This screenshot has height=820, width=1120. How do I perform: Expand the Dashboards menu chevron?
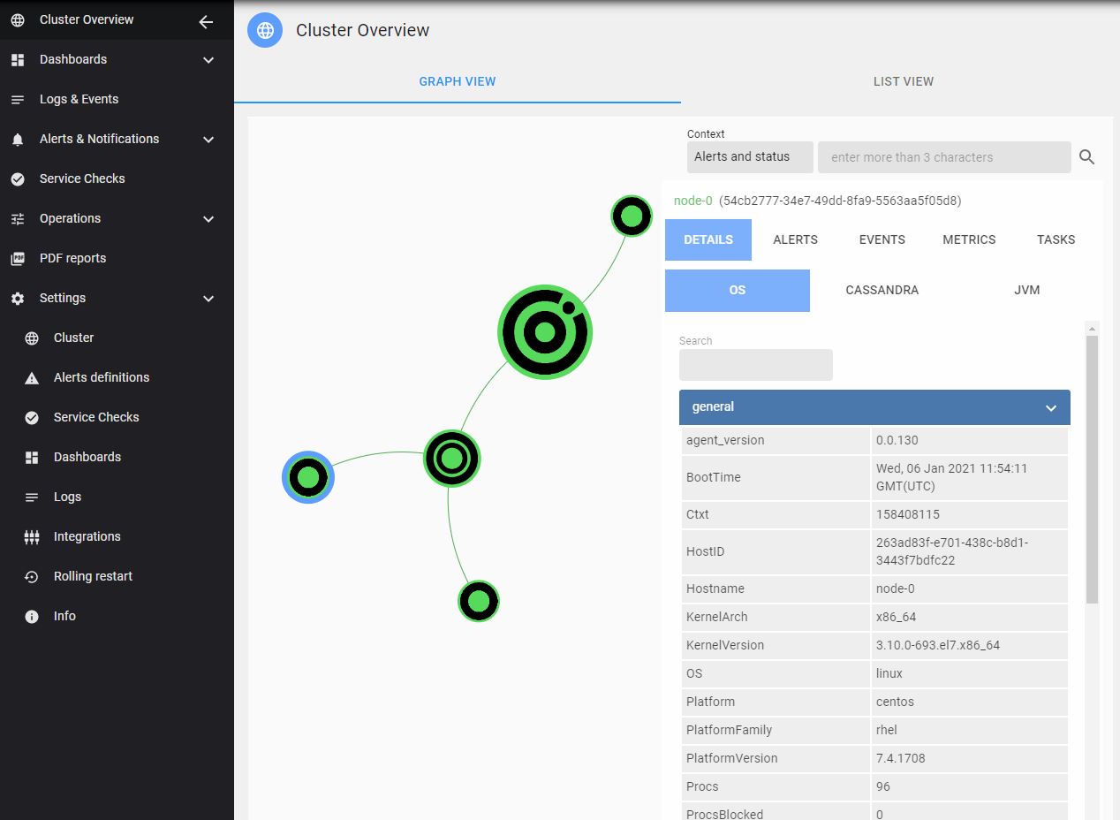[208, 60]
